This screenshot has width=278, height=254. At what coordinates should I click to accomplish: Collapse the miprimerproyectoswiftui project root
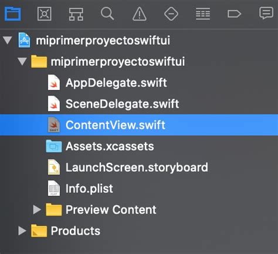tap(8, 40)
